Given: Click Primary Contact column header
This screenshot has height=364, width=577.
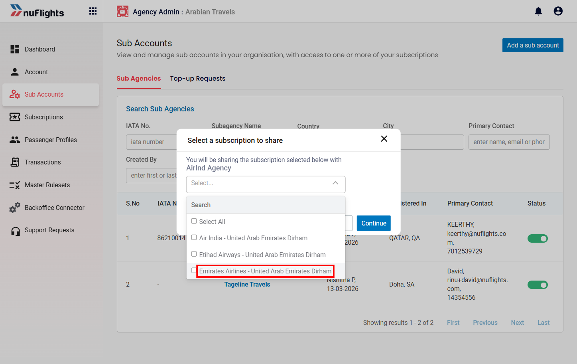Looking at the screenshot, I should (x=470, y=203).
